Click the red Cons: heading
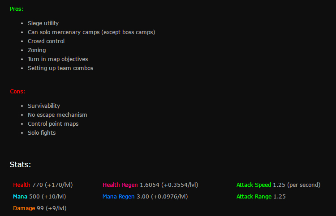Image resolution: width=336 pixels, height=216 pixels. 17,92
